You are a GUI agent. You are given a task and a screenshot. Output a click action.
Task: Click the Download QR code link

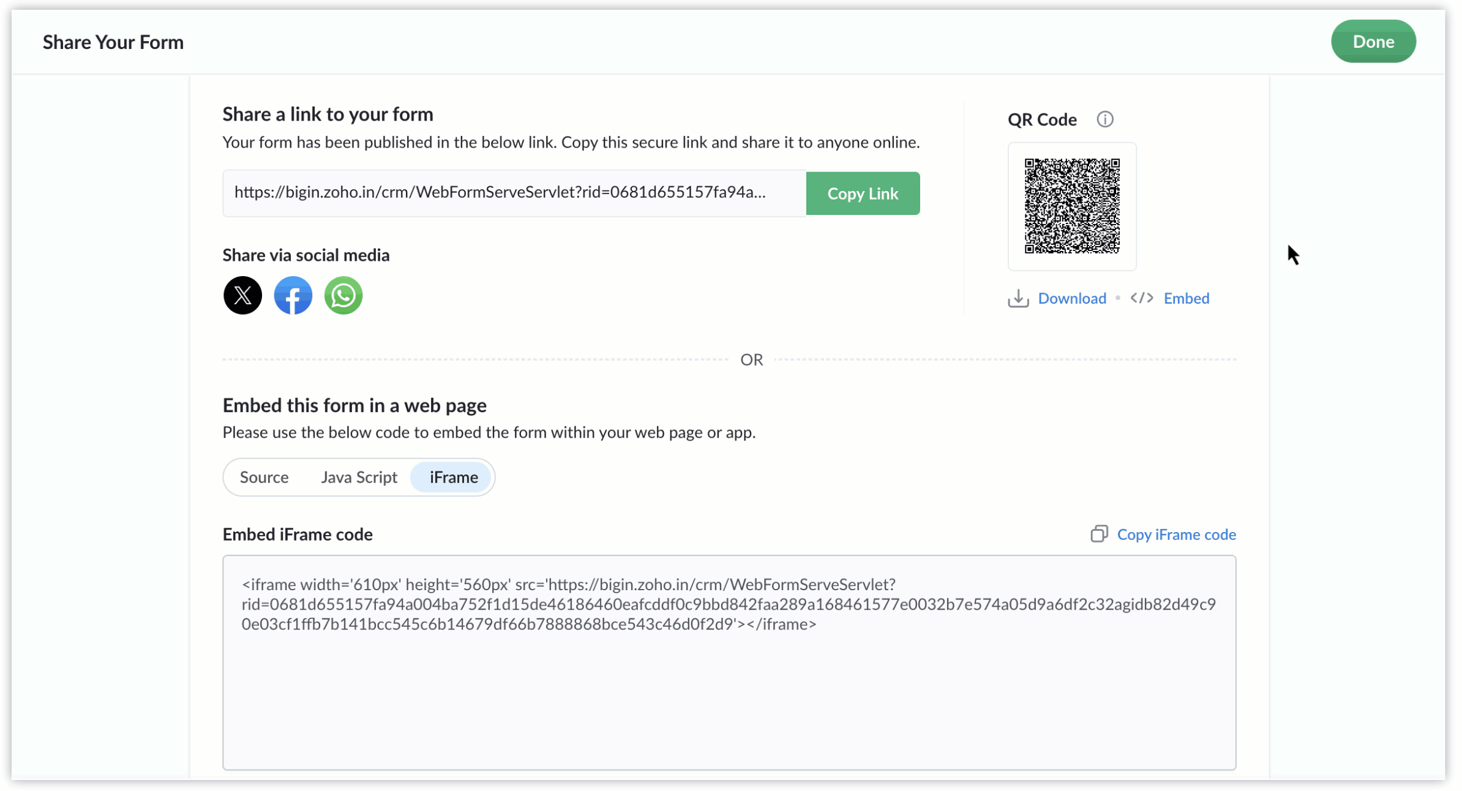[x=1072, y=299]
